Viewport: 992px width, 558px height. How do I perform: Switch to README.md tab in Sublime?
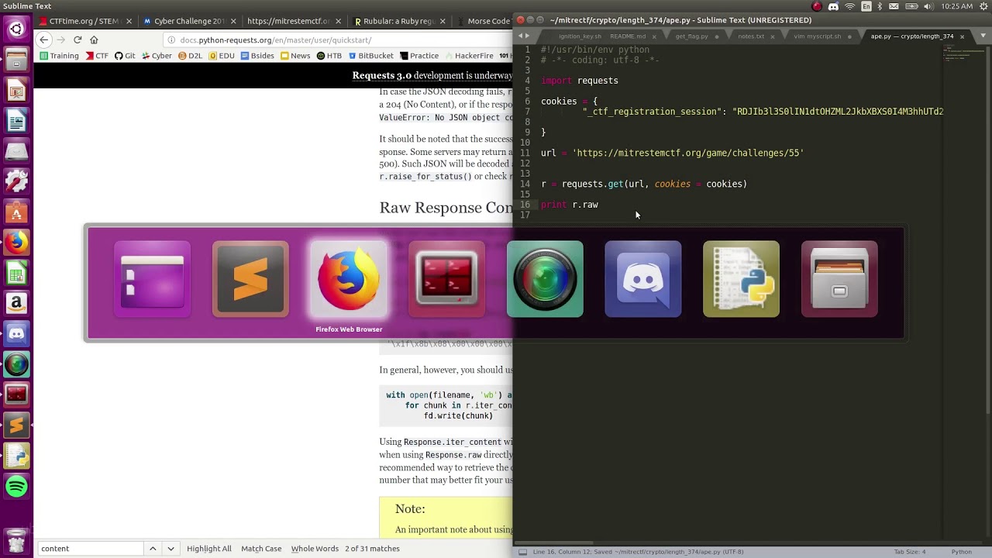(x=628, y=36)
